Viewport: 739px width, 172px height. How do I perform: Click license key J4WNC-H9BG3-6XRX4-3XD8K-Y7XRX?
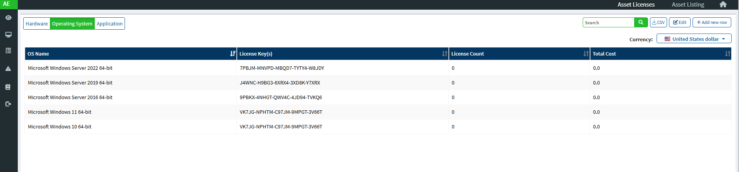(x=280, y=83)
